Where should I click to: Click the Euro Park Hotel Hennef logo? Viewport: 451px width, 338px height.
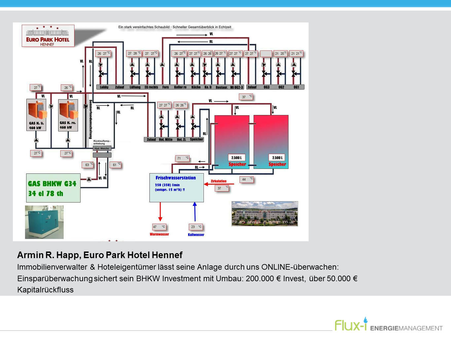click(x=48, y=36)
